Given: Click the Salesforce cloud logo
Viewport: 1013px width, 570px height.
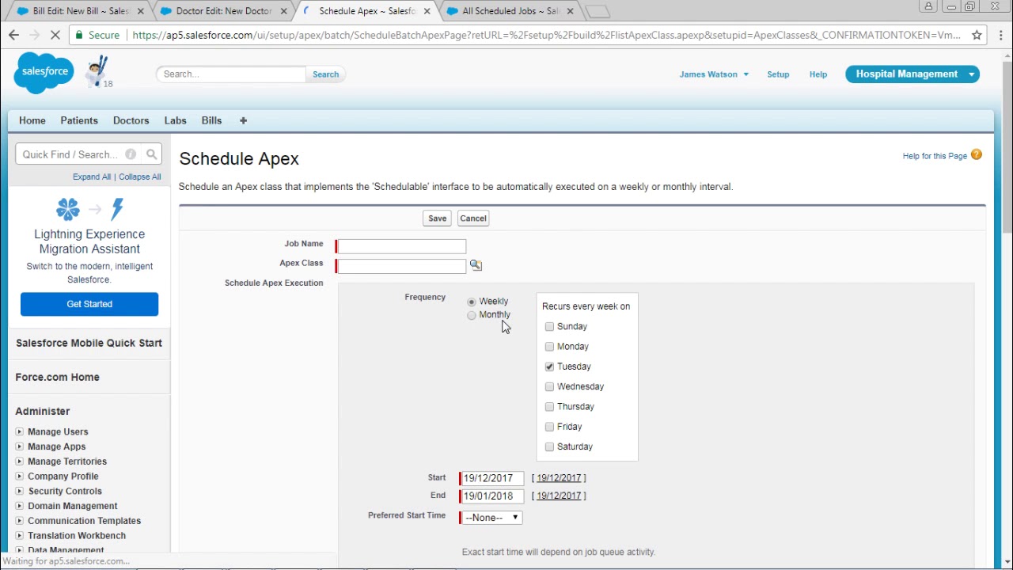Looking at the screenshot, I should coord(44,73).
